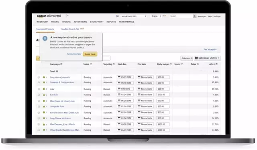Screen dimensions: 257x150
Task: Open calendar icon for 09/21/2016 start date
Action: [119, 77]
